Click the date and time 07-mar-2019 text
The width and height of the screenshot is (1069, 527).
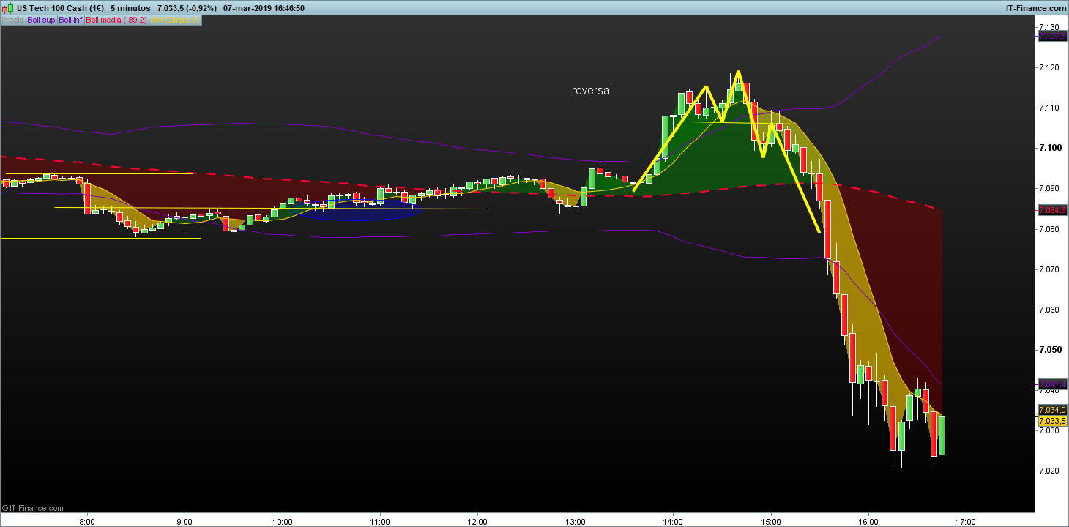(264, 8)
